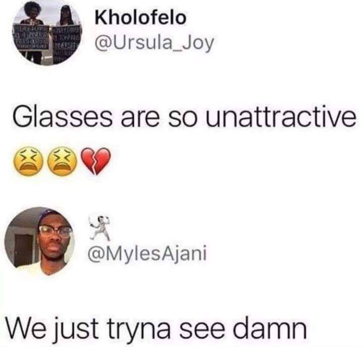The height and width of the screenshot is (347, 364).
Task: View the man-with-glasses profile picture
Action: point(39,242)
